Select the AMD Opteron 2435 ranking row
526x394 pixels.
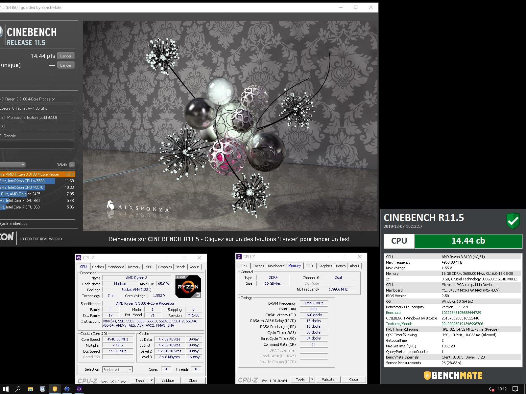[37, 194]
